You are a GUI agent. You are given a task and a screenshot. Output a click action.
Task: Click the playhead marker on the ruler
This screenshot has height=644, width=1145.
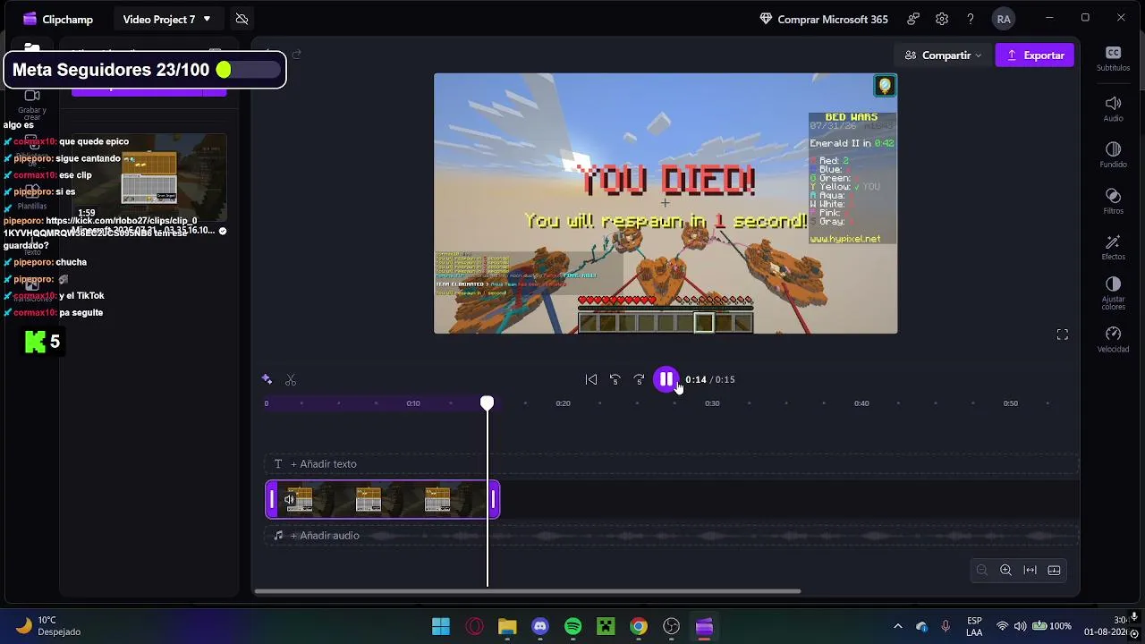[488, 404]
